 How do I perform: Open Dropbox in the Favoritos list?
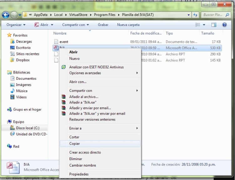point(23,60)
